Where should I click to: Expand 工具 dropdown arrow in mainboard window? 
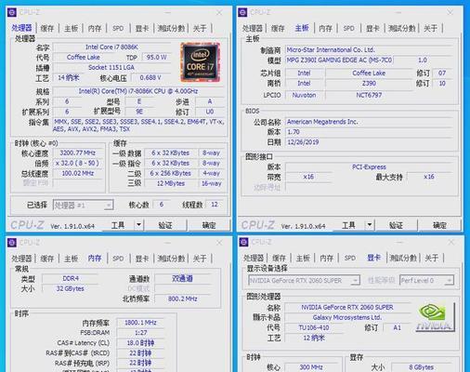pos(370,225)
